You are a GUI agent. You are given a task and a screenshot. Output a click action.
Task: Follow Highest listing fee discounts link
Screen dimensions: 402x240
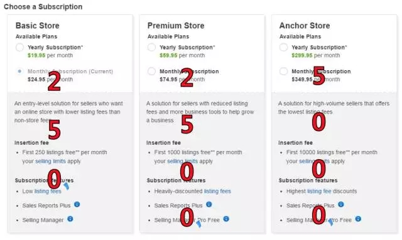click(x=319, y=191)
